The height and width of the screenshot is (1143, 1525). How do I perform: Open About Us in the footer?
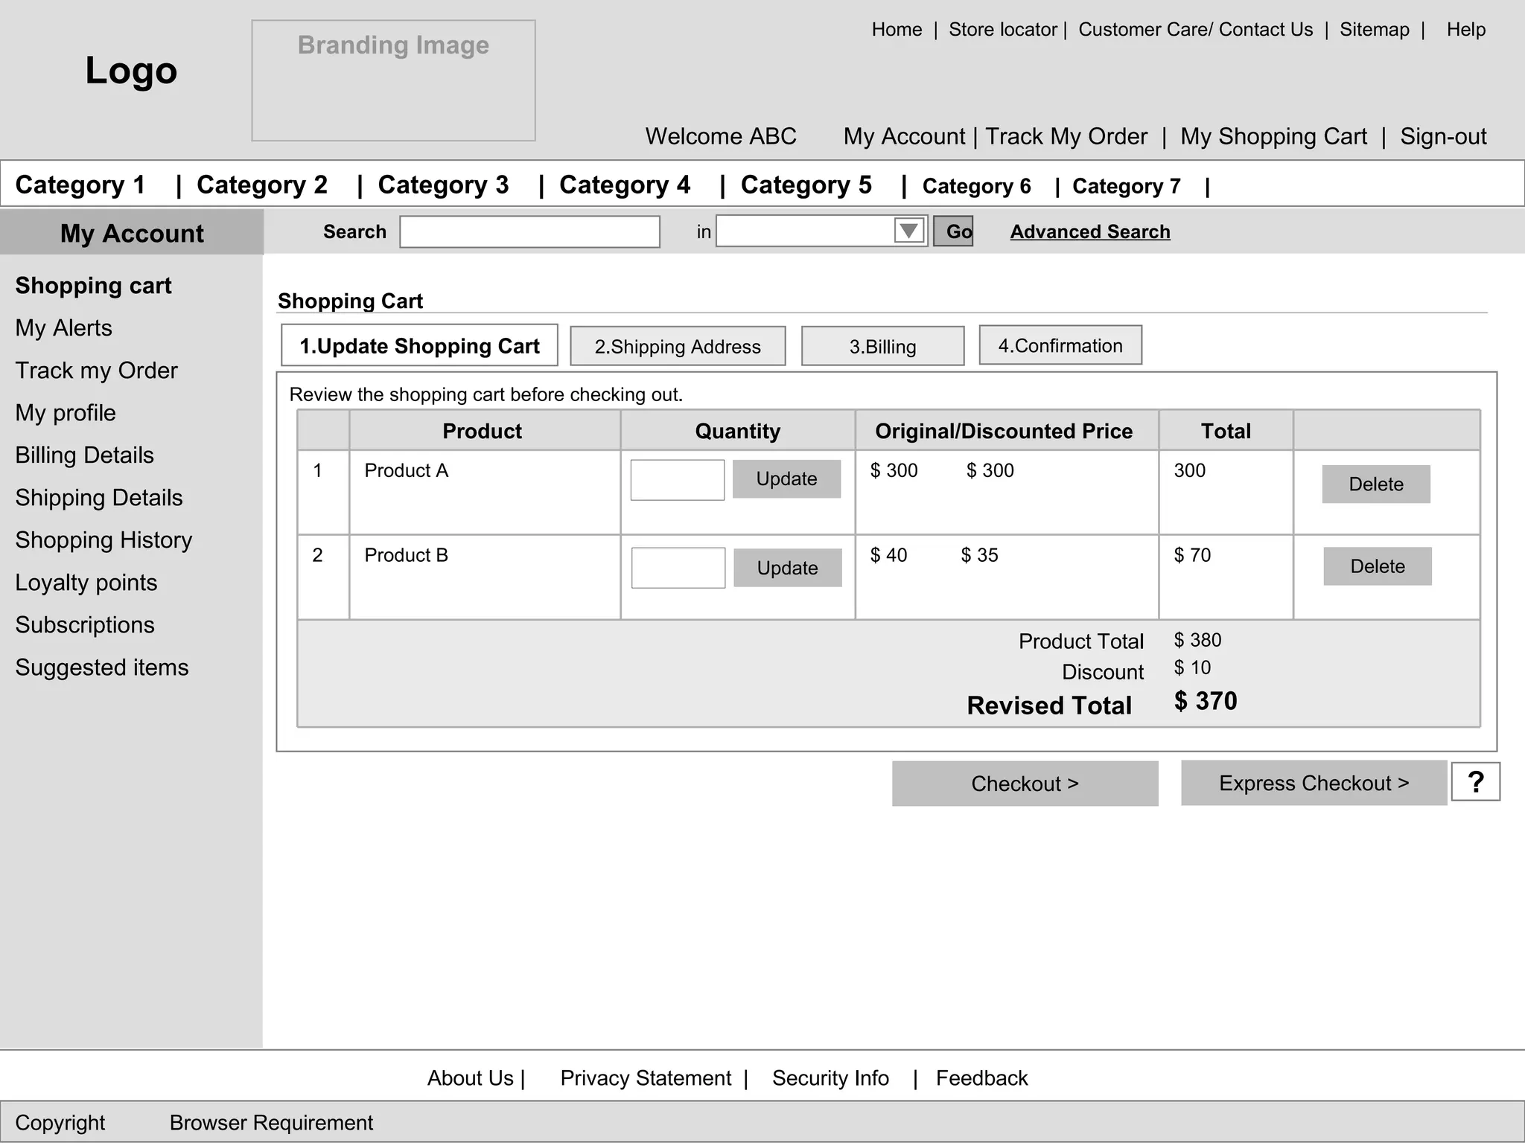pos(470,1078)
